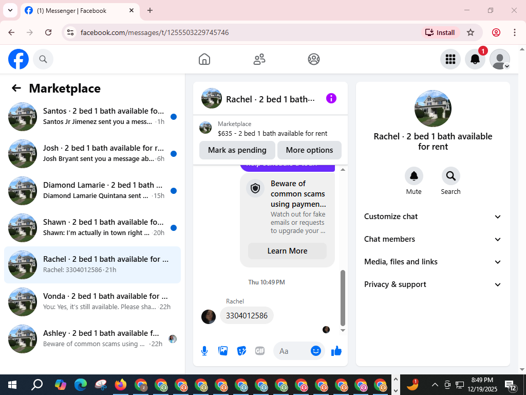Install the Facebook app button
526x395 pixels.
[x=440, y=32]
